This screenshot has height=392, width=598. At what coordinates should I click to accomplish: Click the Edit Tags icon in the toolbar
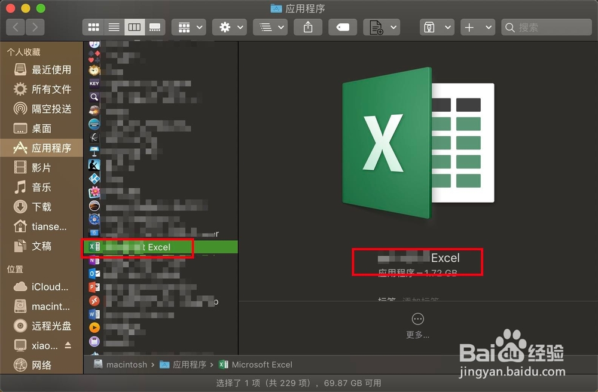coord(343,27)
